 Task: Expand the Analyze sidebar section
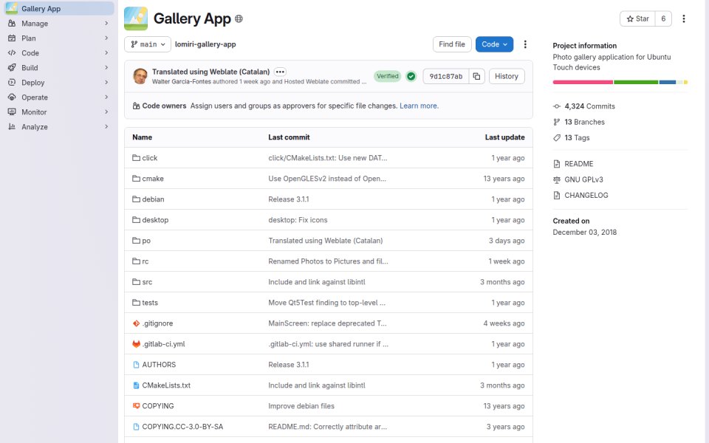point(59,127)
